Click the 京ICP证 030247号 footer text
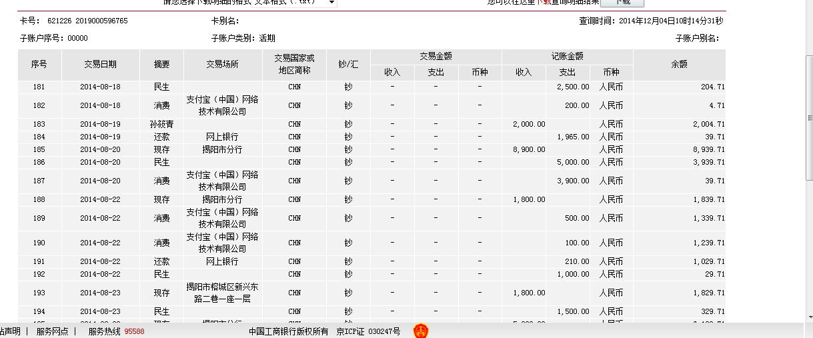The width and height of the screenshot is (813, 338). (368, 331)
